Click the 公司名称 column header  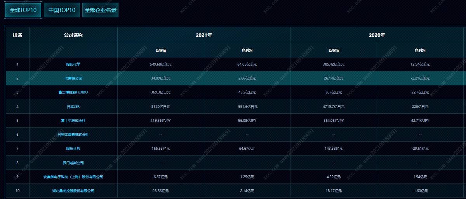click(x=73, y=35)
